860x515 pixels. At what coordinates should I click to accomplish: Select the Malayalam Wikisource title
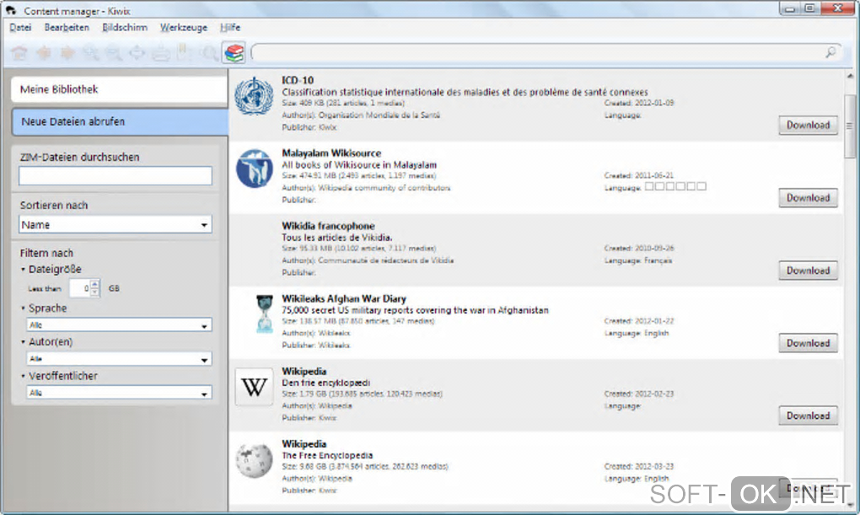(331, 153)
